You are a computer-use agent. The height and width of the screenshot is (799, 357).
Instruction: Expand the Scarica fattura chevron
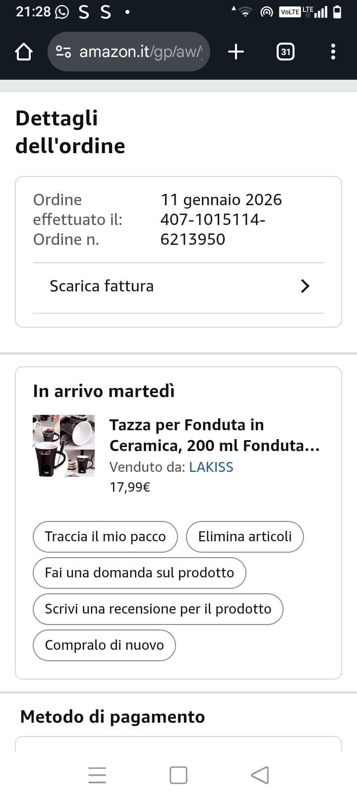305,286
